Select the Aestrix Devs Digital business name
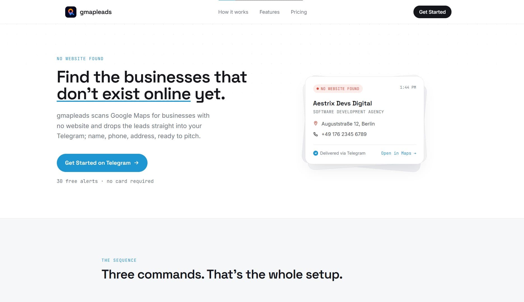Screen dimensions: 524x302 tap(342, 103)
